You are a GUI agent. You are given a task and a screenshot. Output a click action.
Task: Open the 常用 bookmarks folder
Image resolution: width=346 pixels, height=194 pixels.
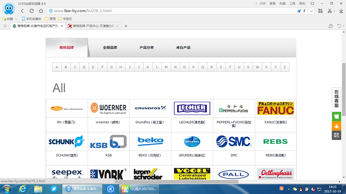50,19
